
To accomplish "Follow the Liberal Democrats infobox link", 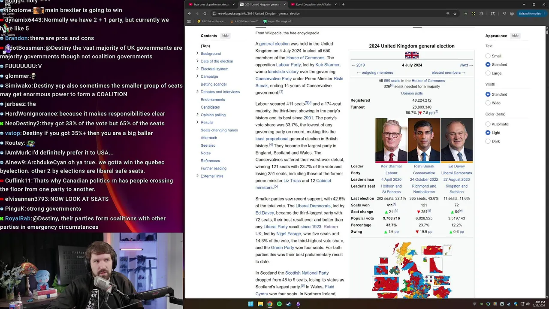I will 456,173.
